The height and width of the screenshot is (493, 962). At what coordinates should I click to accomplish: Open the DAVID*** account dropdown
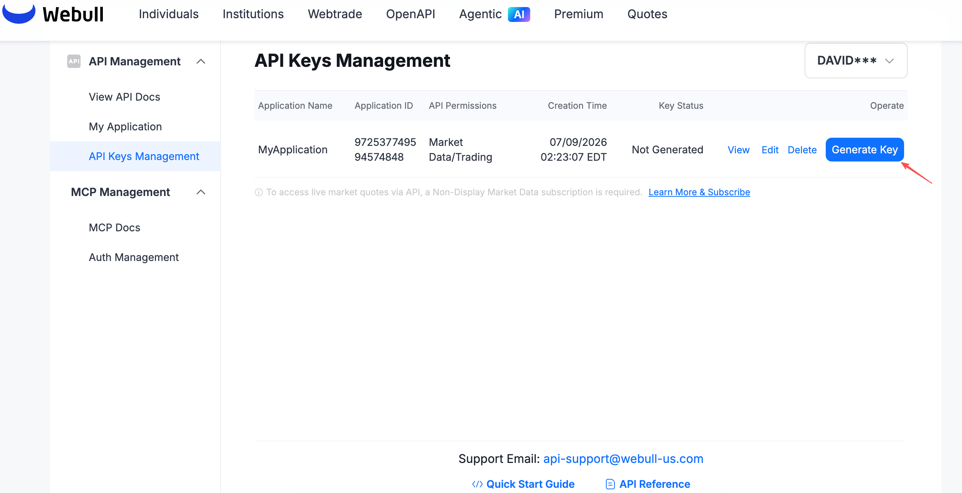tap(855, 61)
